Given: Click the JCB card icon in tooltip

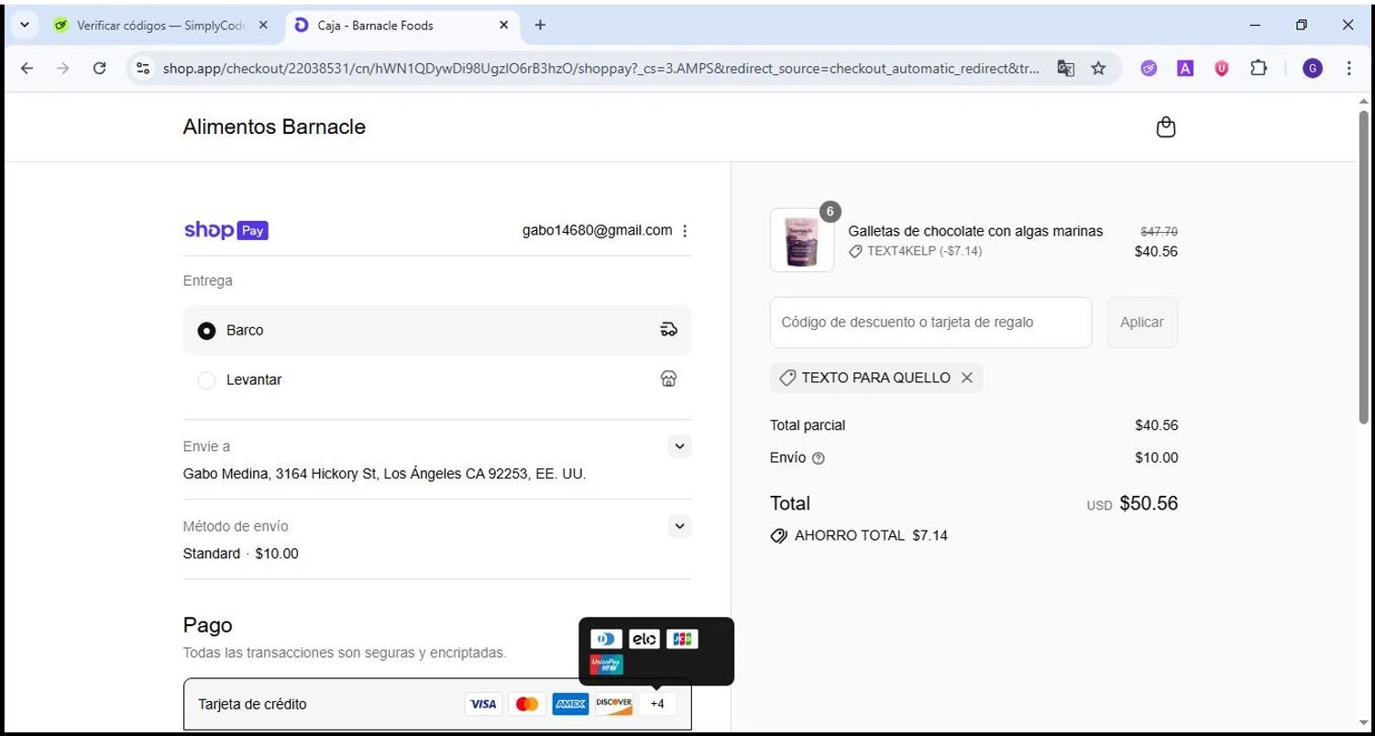Looking at the screenshot, I should click(x=682, y=639).
